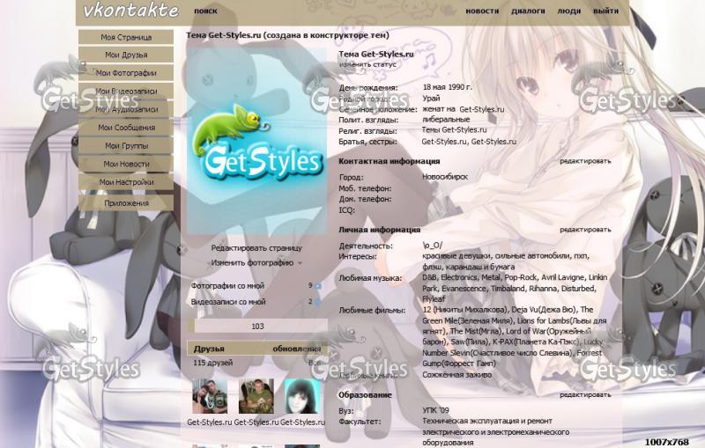This screenshot has height=448, width=705.
Task: Click Темы Get-Styles.ru religious views
Action: [x=454, y=129]
